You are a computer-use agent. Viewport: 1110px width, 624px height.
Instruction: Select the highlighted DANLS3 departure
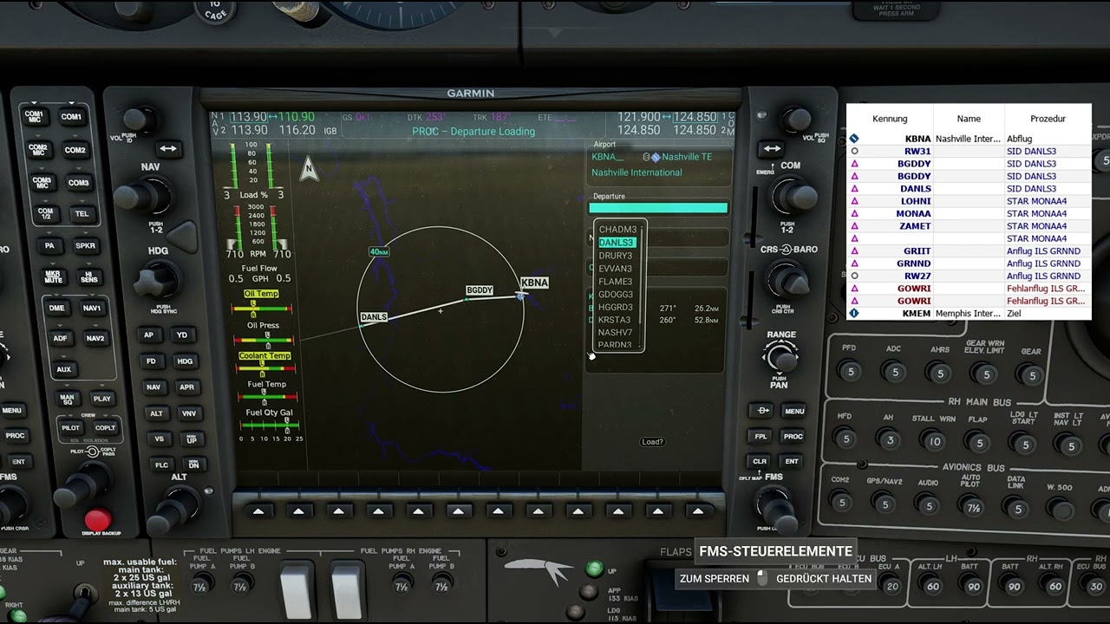coord(617,243)
